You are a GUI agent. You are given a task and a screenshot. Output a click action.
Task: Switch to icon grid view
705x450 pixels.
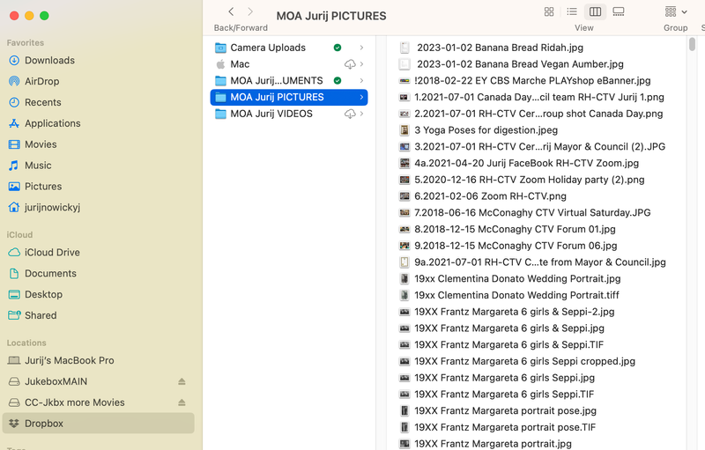tap(549, 11)
